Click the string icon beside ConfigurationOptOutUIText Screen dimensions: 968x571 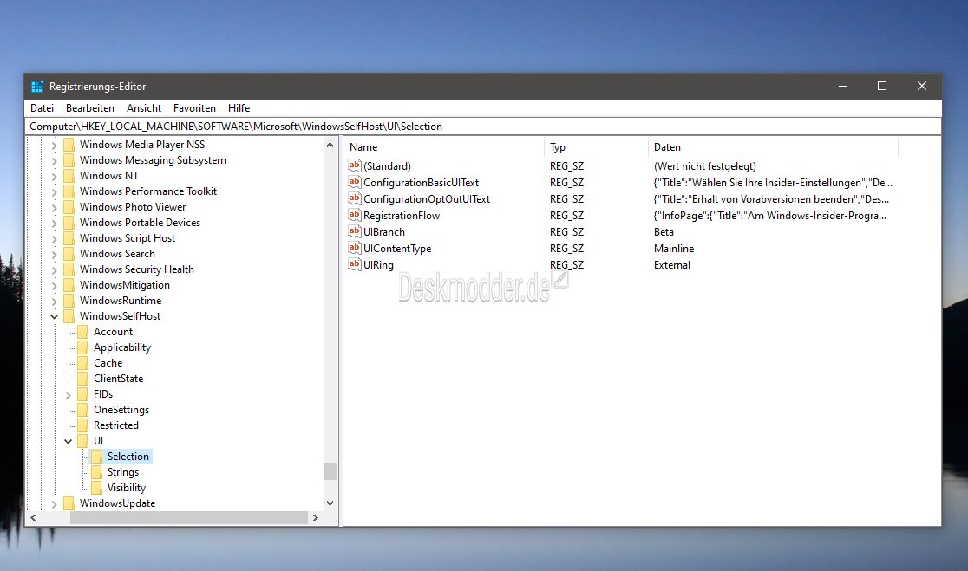pyautogui.click(x=355, y=198)
